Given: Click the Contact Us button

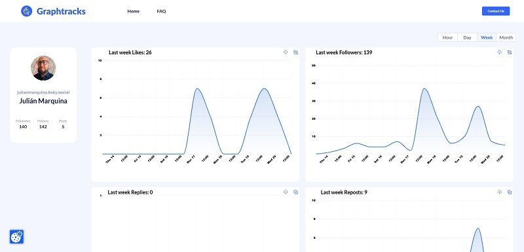Looking at the screenshot, I should (x=496, y=11).
